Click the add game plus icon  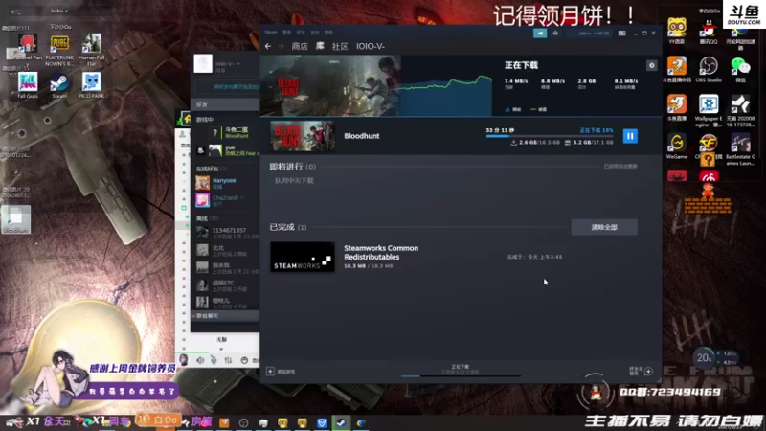click(270, 372)
